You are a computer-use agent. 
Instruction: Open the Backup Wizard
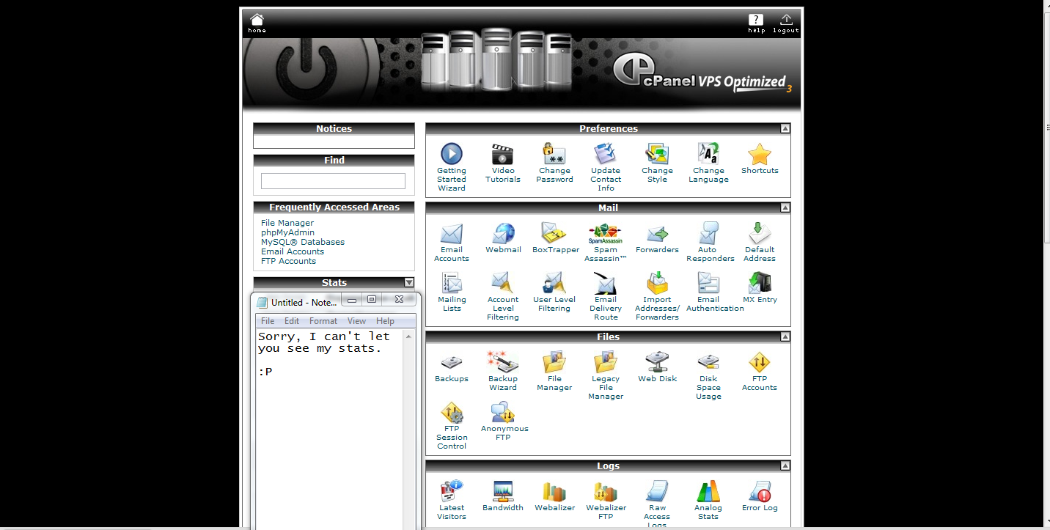pyautogui.click(x=503, y=364)
